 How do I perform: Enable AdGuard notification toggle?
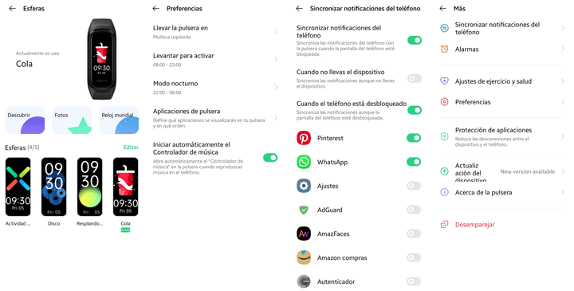(414, 210)
